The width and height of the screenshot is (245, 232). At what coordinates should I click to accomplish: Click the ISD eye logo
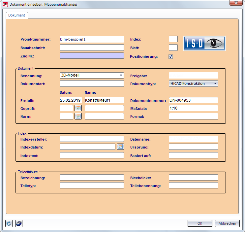point(204,43)
